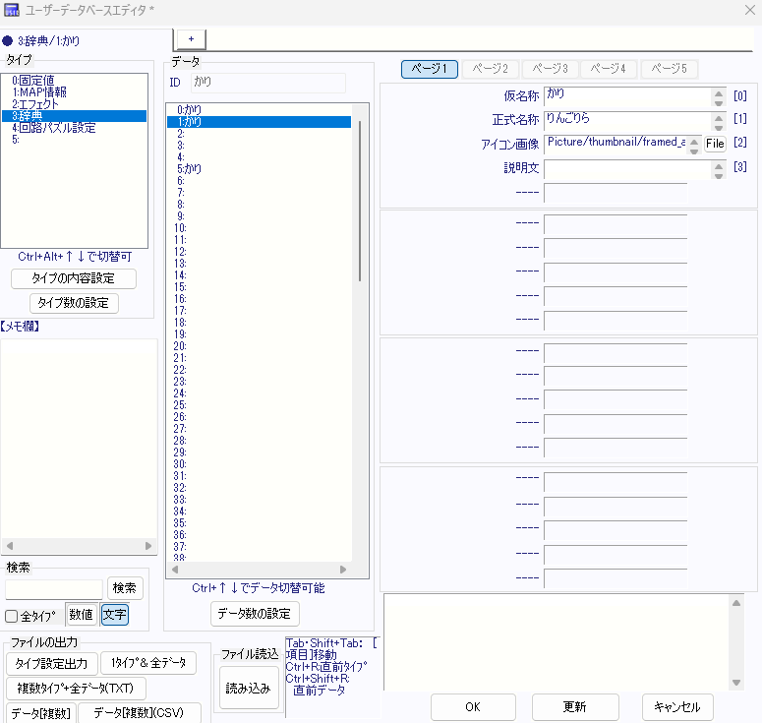This screenshot has height=723, width=762.
Task: Switch to ページ1 tab
Action: [x=429, y=69]
